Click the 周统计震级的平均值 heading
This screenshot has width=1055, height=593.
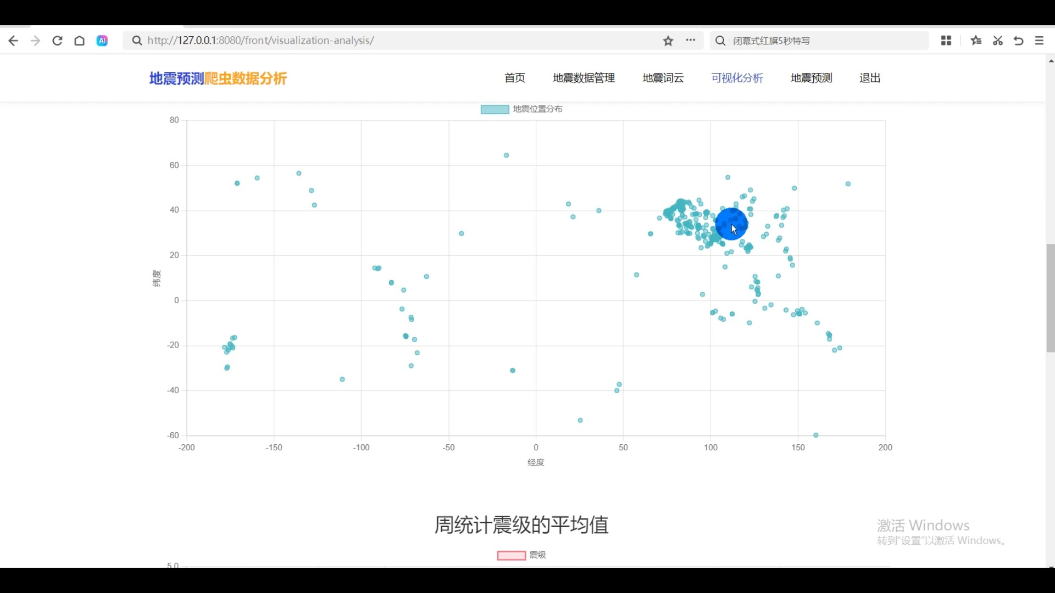(x=521, y=525)
